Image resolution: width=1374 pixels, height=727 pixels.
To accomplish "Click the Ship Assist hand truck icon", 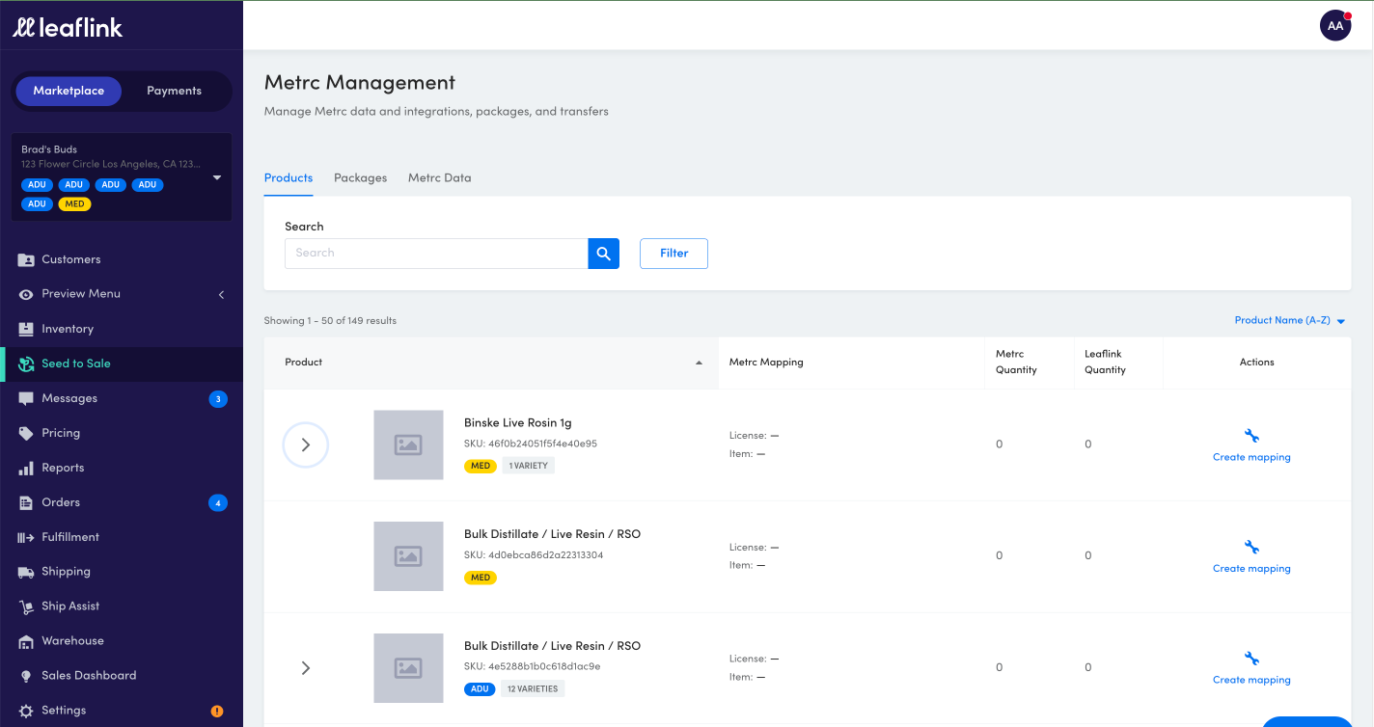I will point(26,606).
